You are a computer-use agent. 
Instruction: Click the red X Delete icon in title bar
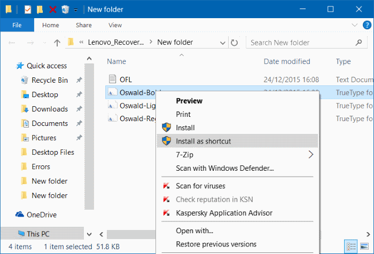(x=53, y=10)
